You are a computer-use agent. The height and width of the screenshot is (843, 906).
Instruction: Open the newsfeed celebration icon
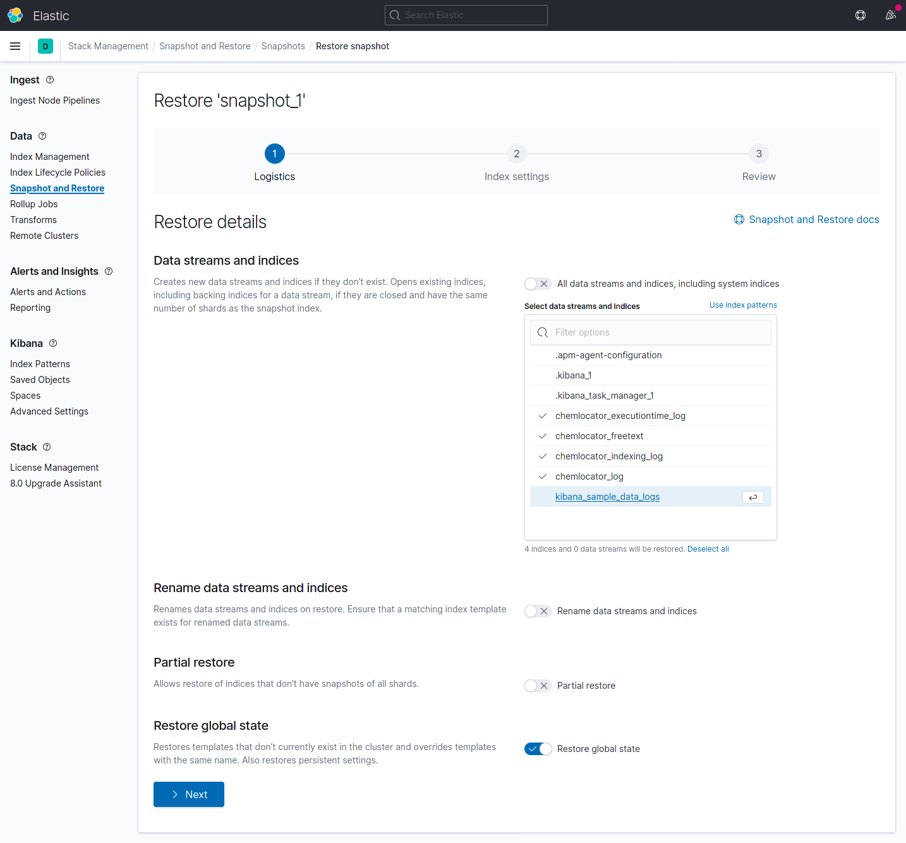click(891, 15)
